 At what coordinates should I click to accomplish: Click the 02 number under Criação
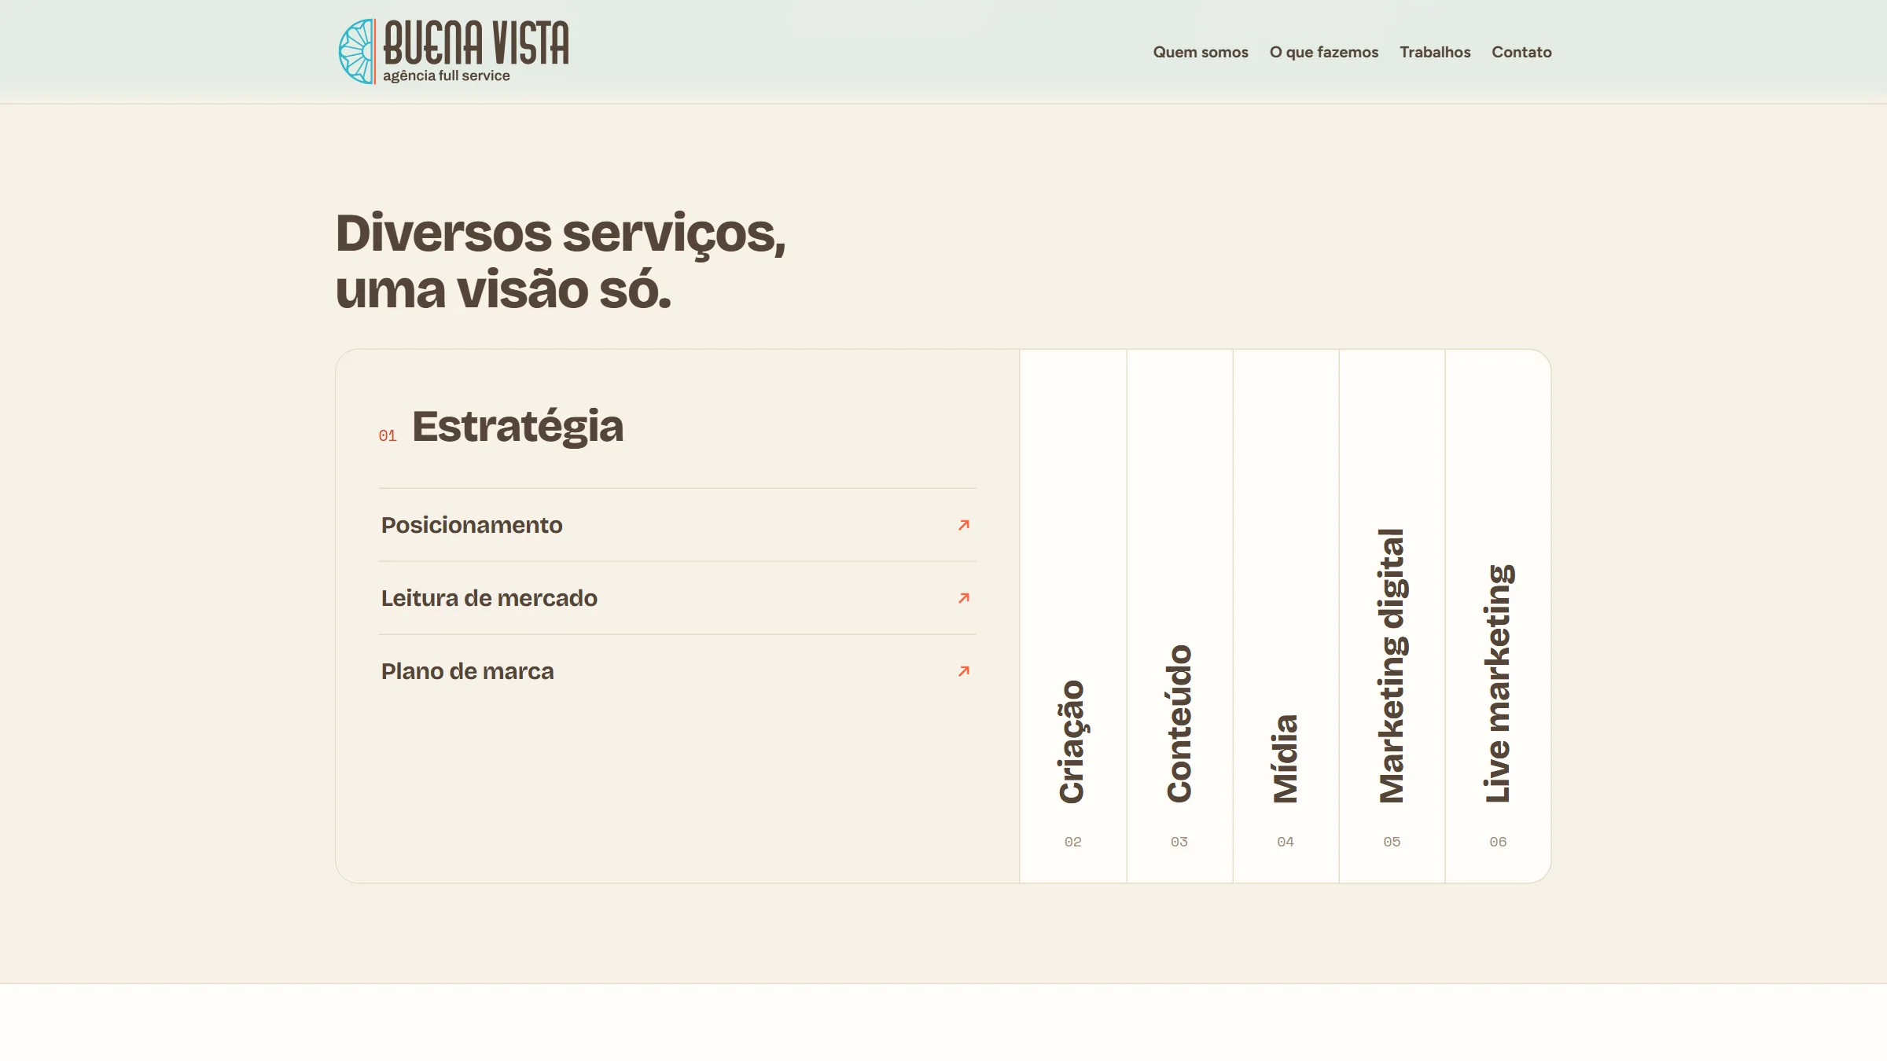(x=1072, y=842)
